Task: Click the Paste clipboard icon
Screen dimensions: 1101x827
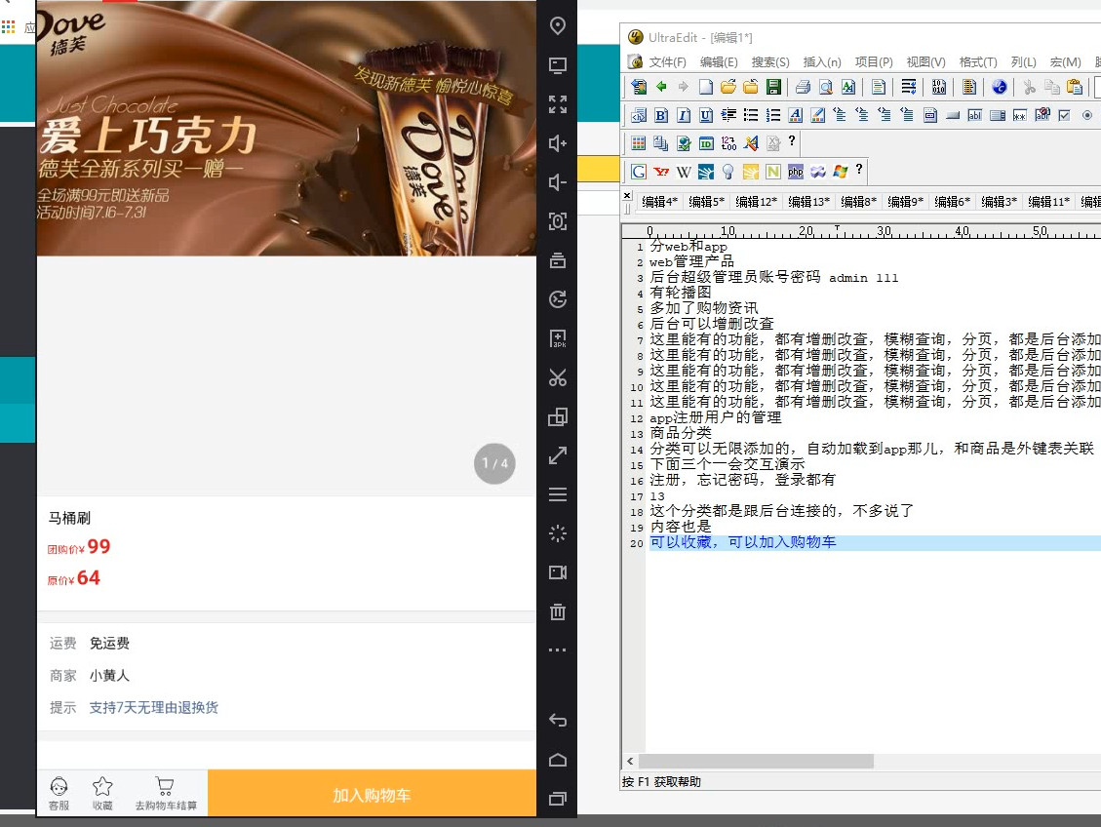Action: tap(1075, 87)
